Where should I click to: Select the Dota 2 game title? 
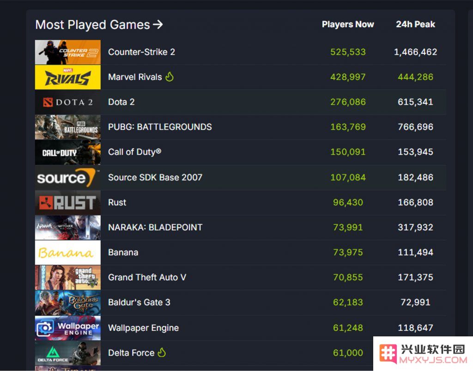[x=121, y=102]
